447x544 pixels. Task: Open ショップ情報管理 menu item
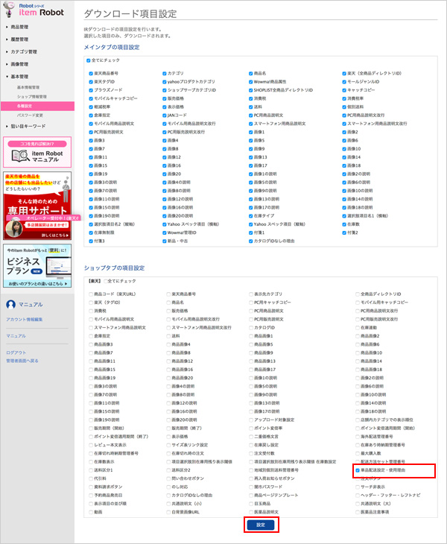[x=31, y=97]
